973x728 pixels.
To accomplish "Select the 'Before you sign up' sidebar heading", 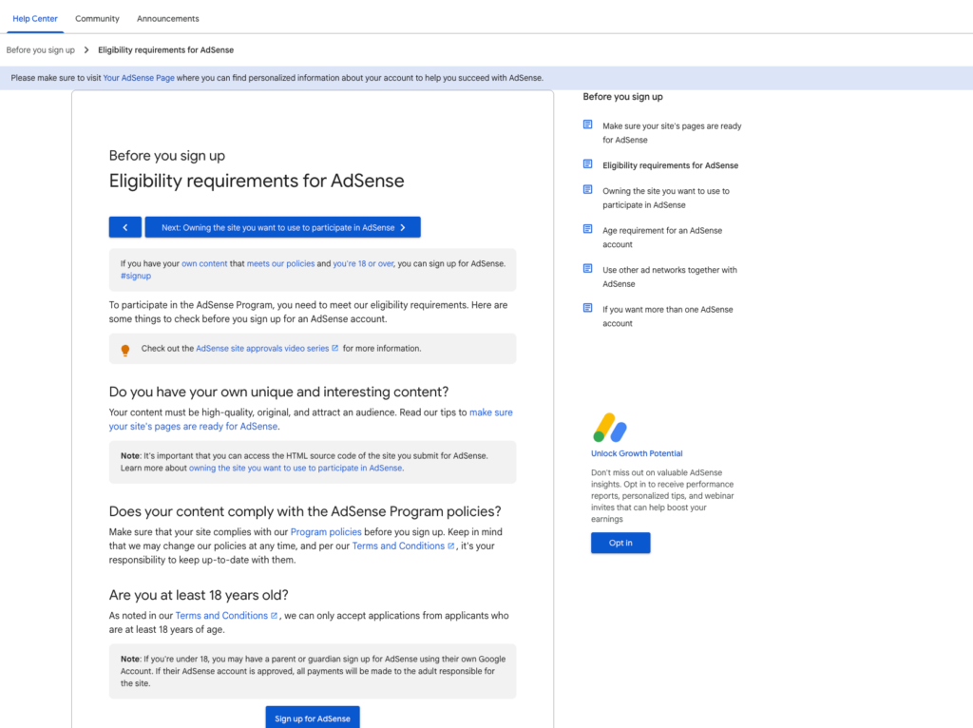I will click(x=622, y=97).
